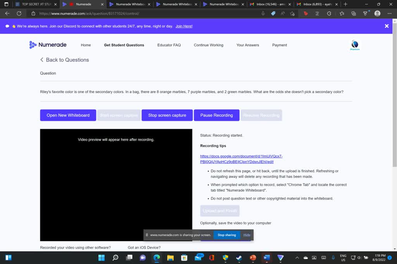Open Microsoft Edge from the taskbar

(x=157, y=257)
